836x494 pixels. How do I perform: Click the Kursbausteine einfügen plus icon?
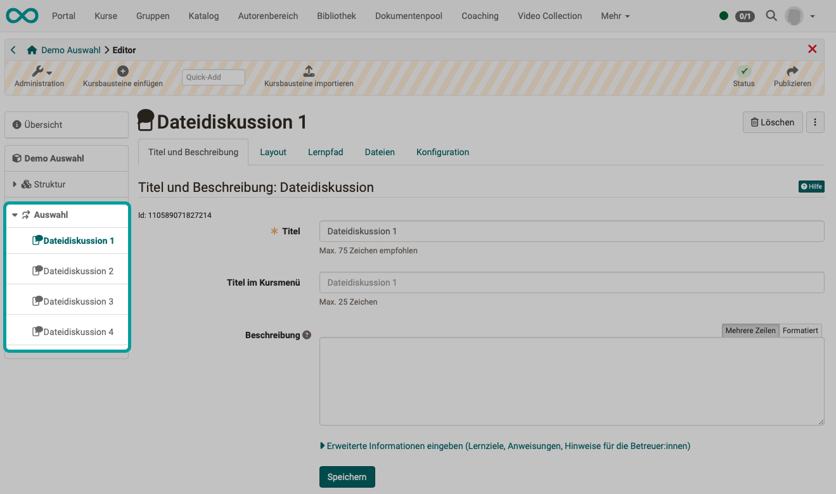[x=123, y=70]
